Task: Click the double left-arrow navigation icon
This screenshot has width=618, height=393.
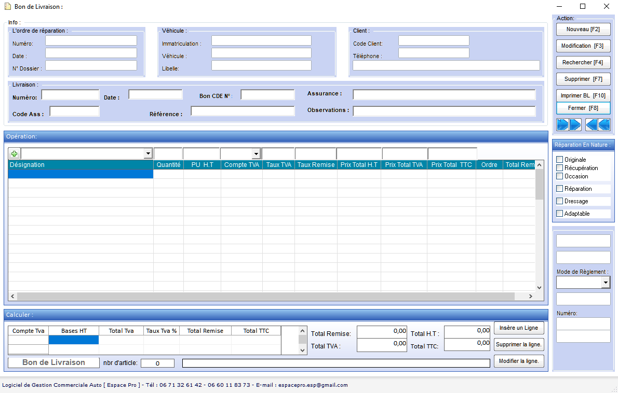Action: click(604, 125)
